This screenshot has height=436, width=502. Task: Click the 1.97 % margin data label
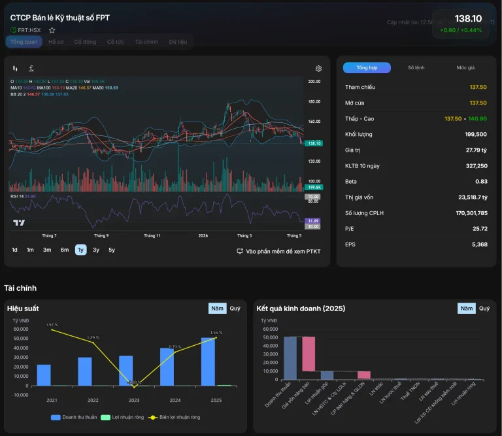[x=52, y=325]
